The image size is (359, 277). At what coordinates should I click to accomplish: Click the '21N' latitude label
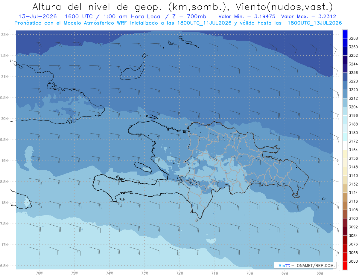coord(5,77)
